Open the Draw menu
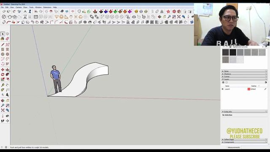Image resolution: width=270 pixels, height=152 pixels. [25, 8]
